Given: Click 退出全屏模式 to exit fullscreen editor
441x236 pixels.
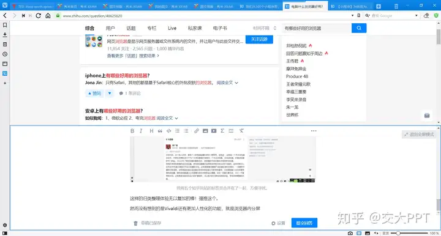Looking at the screenshot, I should click(419, 135).
